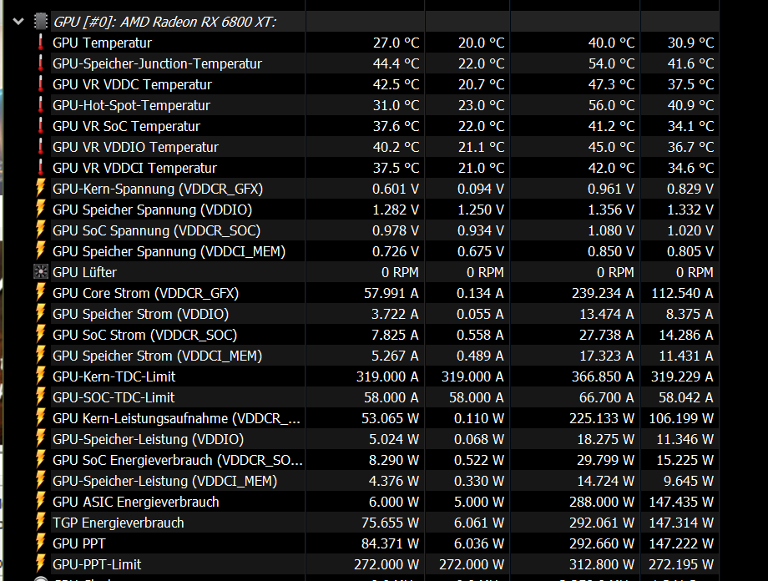Select the GPU Temperatur sensor label
This screenshot has height=581, width=768.
[x=103, y=43]
